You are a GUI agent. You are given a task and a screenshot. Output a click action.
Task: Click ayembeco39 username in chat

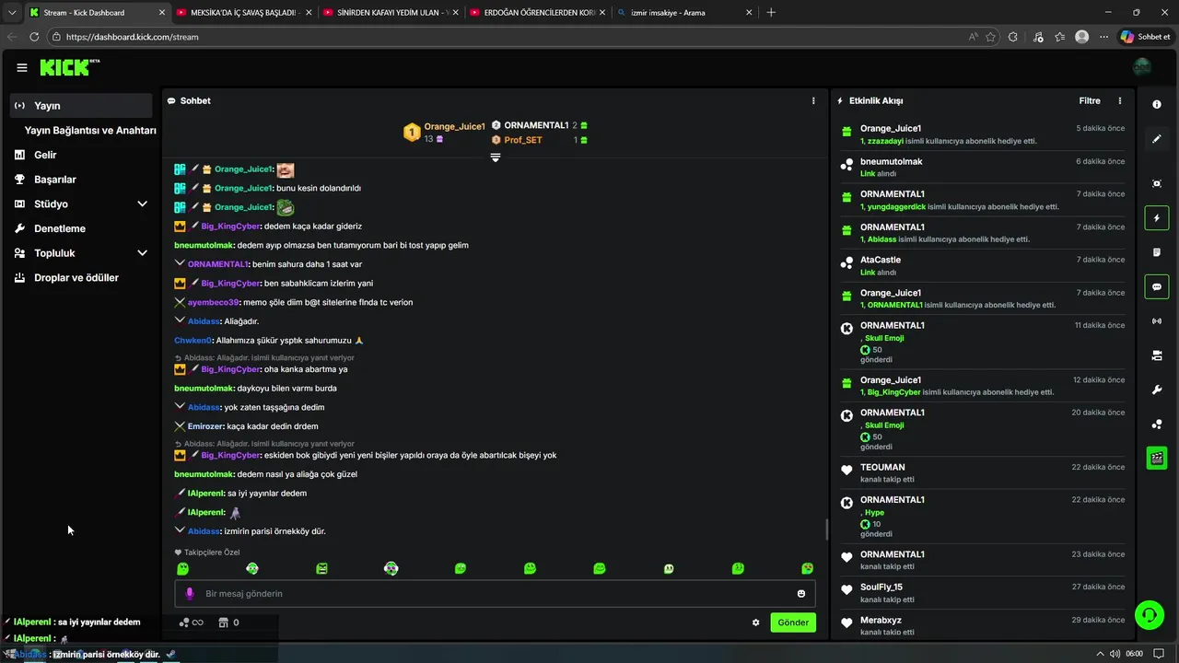[214, 302]
